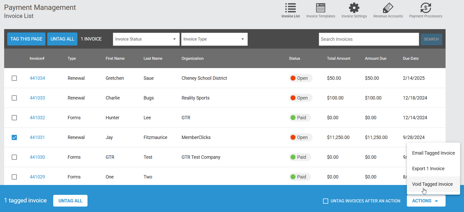The width and height of the screenshot is (464, 212).
Task: Click the Last Name column header
Action: (x=153, y=58)
